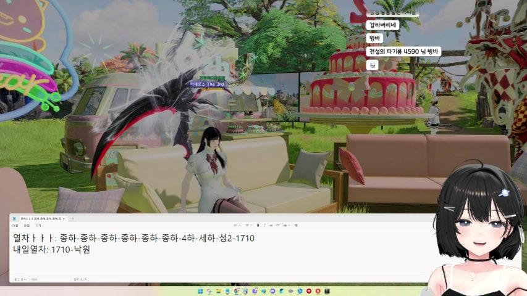Open the Notepad 편집 menu
Viewport: 527px width, 296px height.
tap(27, 226)
